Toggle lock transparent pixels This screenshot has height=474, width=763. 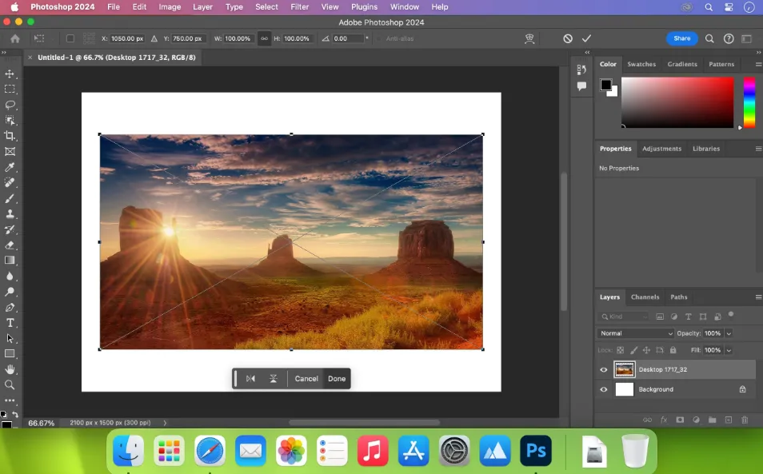(621, 350)
